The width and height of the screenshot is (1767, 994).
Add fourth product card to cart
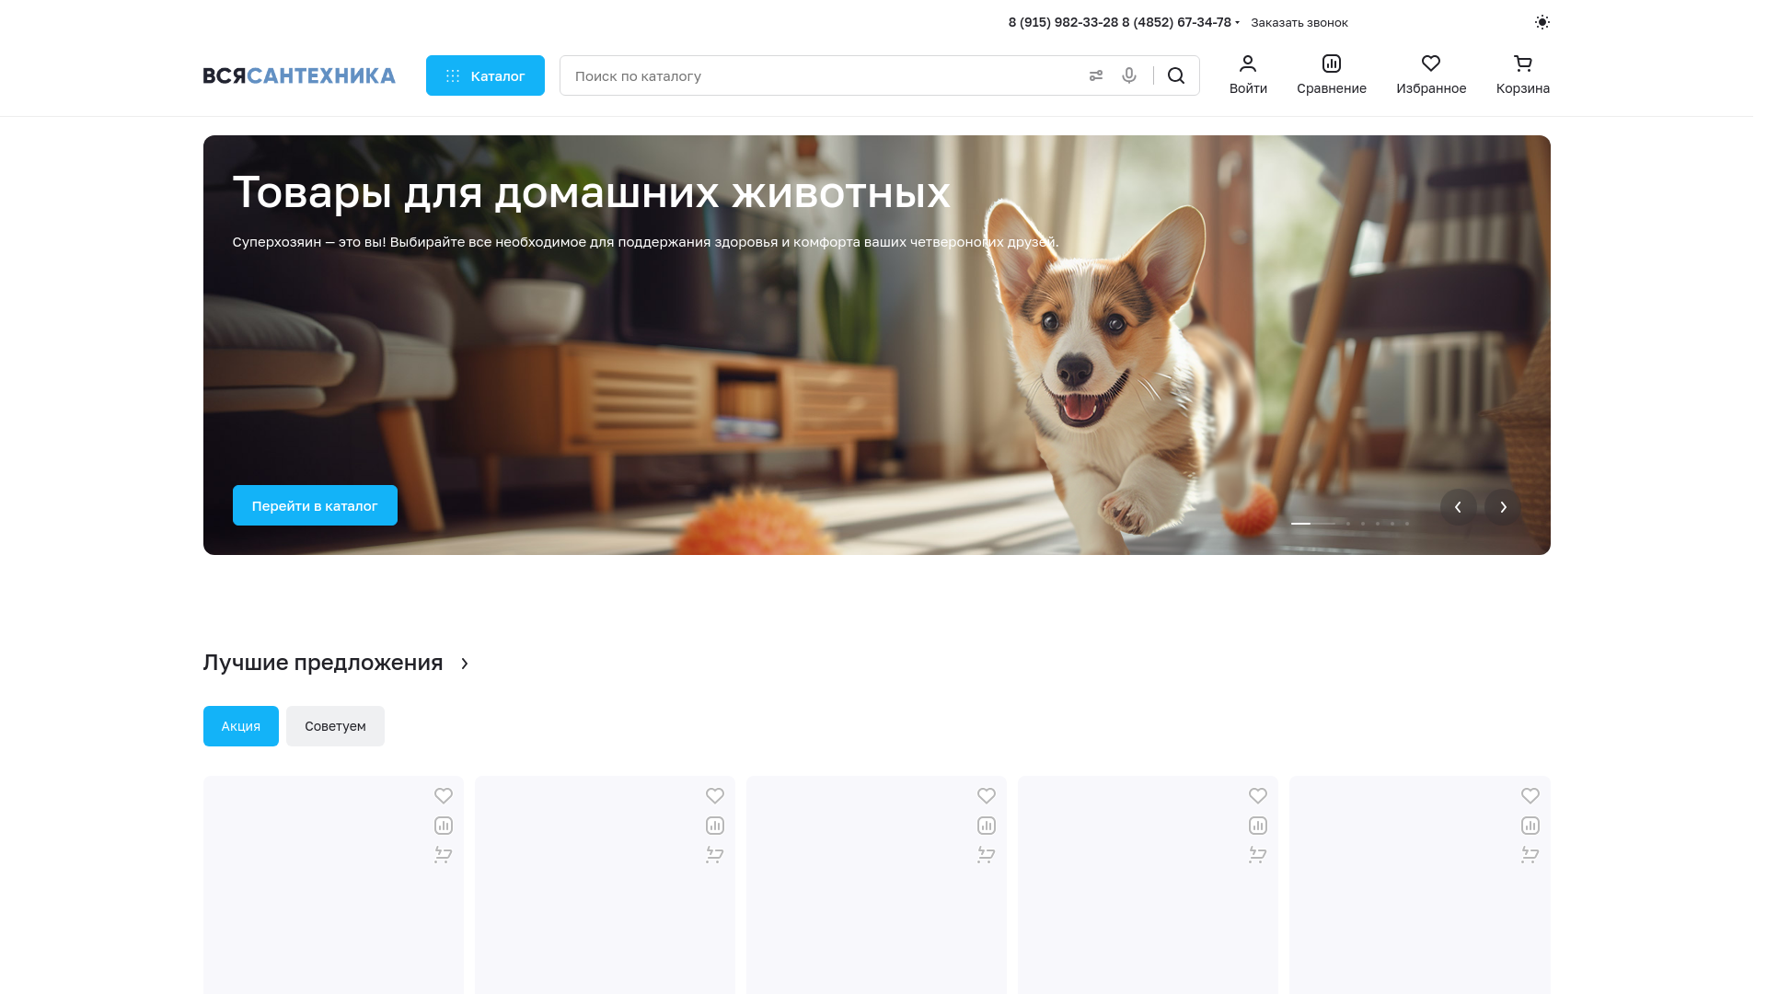click(1258, 855)
